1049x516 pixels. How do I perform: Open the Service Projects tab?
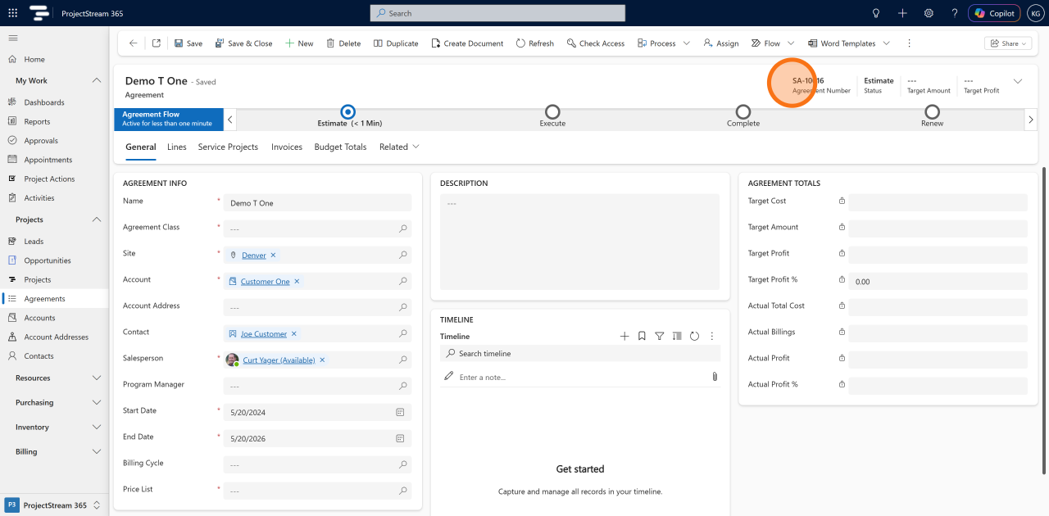coord(228,147)
